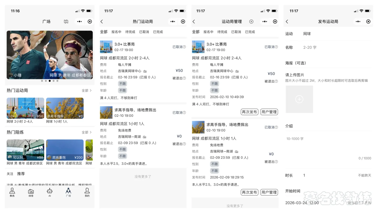Switch to the 关注 feed tab
This screenshot has height=213, width=378.
tap(10, 174)
